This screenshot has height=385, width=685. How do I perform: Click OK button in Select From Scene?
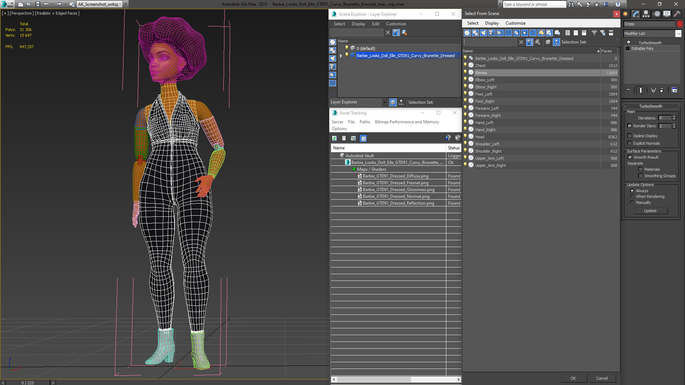click(573, 378)
